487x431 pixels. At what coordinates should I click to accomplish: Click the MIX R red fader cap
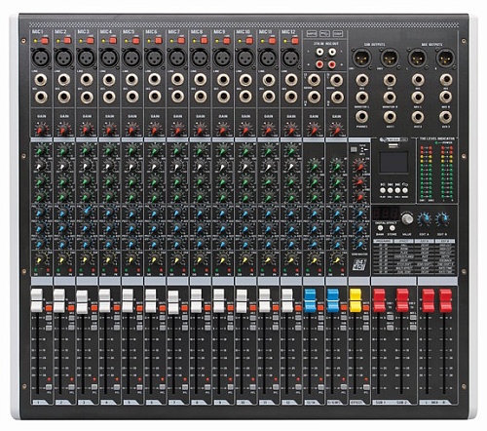[x=445, y=301]
